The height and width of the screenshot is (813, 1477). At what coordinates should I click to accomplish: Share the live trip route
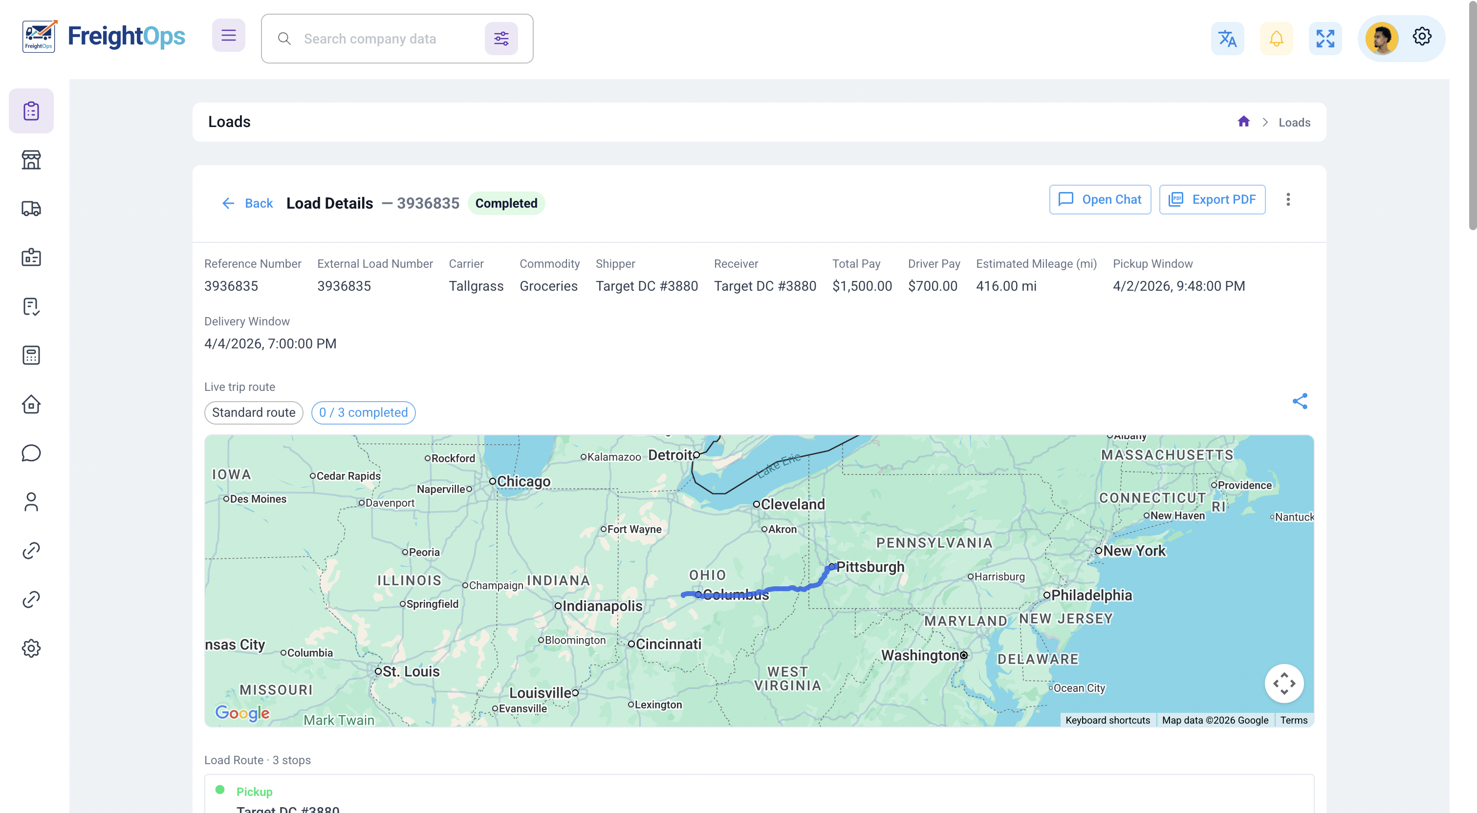[1300, 401]
